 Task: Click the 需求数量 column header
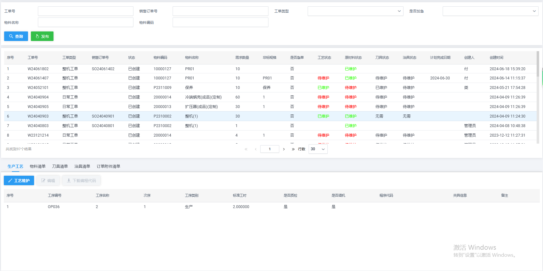click(242, 58)
